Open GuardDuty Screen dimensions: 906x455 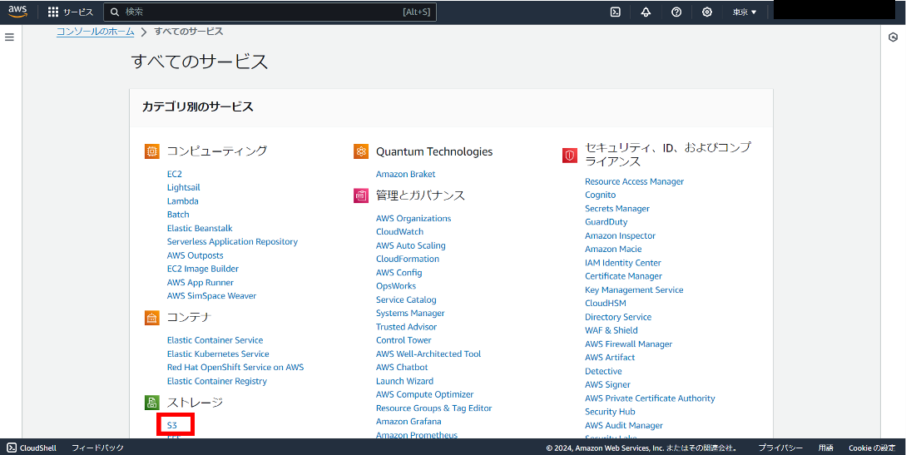pos(606,222)
